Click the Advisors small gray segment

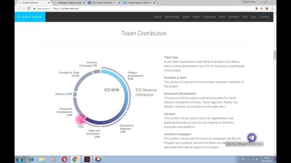tap(75, 94)
